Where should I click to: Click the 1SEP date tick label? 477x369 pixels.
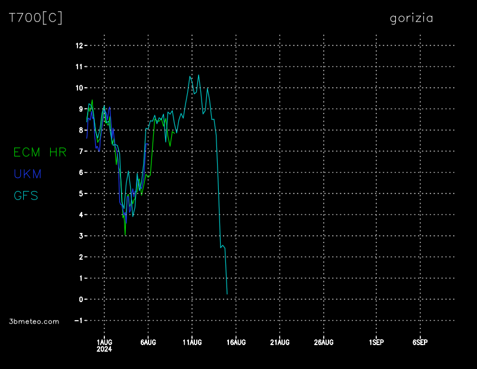[x=376, y=342]
